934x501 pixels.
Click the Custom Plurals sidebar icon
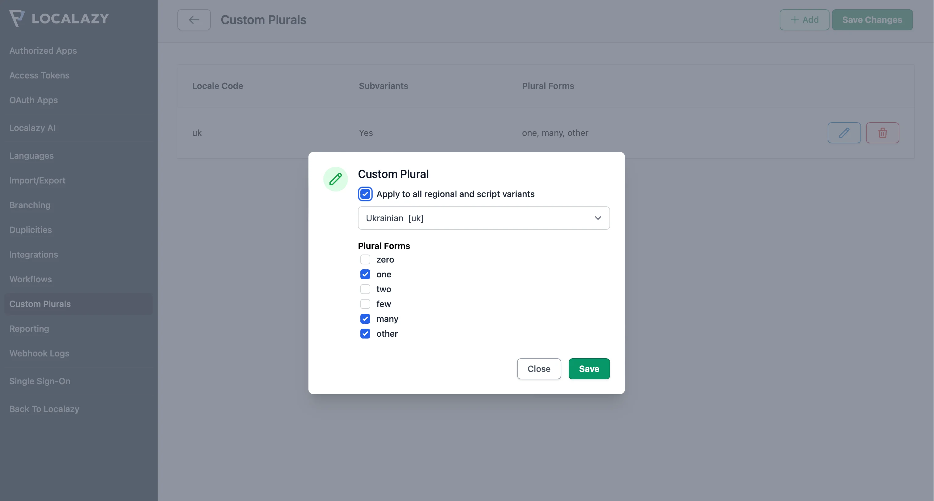coord(40,304)
